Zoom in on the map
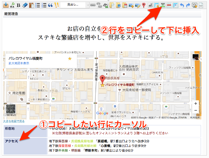Image resolution: width=209 pixels, height=158 pixels. click(x=195, y=103)
